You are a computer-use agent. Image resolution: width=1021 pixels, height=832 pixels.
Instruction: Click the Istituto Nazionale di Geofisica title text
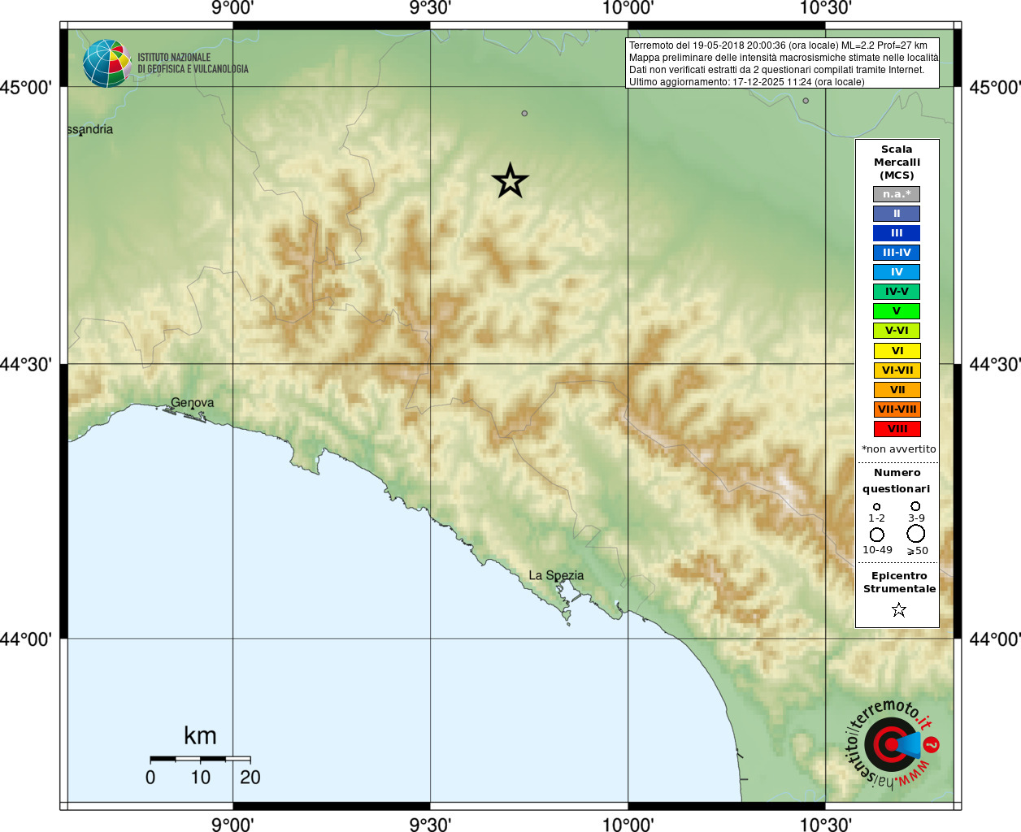193,63
